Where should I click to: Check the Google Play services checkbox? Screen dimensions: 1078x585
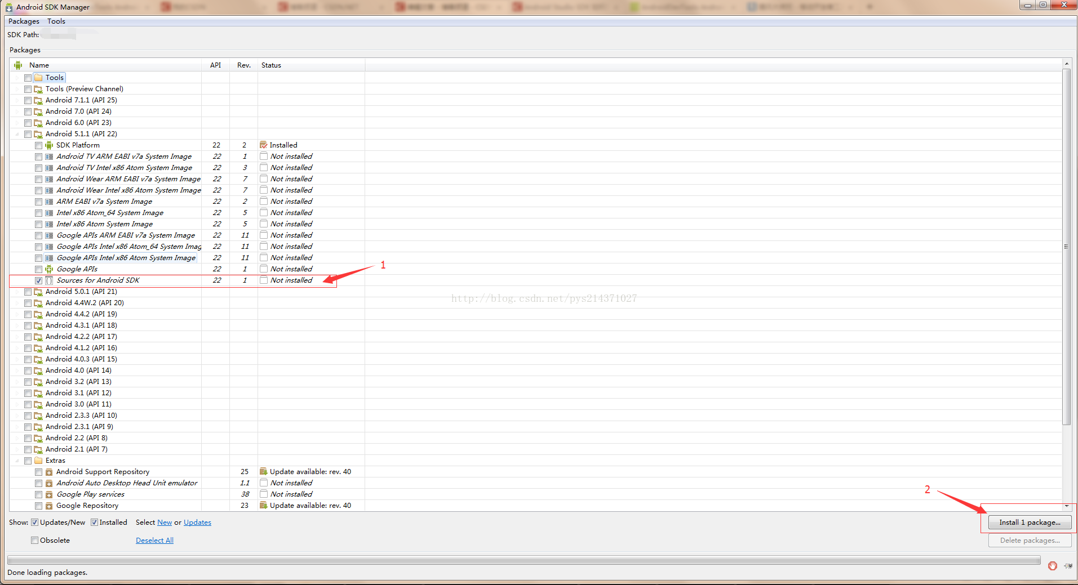(38, 494)
